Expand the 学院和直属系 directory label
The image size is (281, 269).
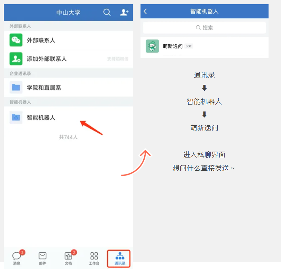point(44,88)
